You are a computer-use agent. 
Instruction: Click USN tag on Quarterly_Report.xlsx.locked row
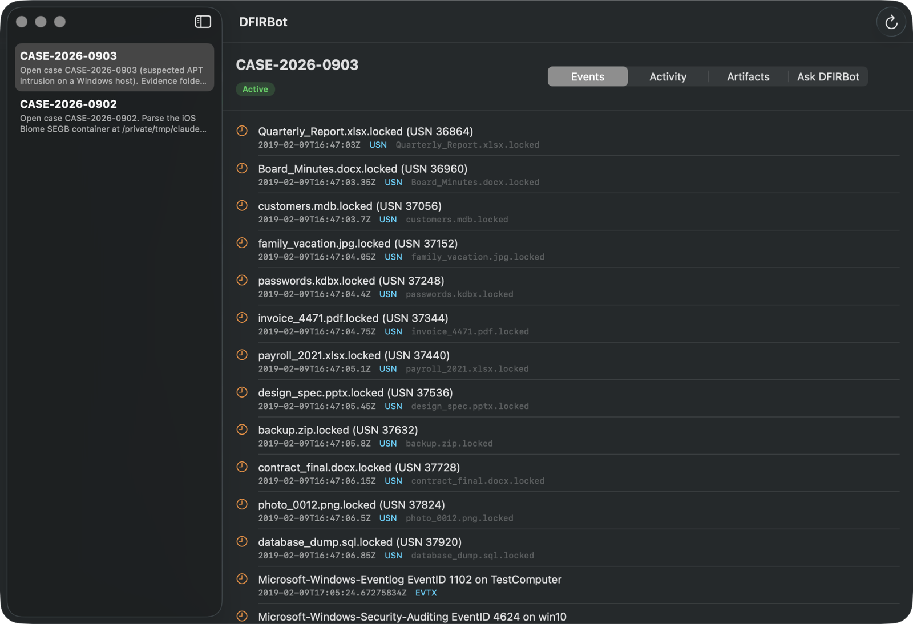click(378, 145)
